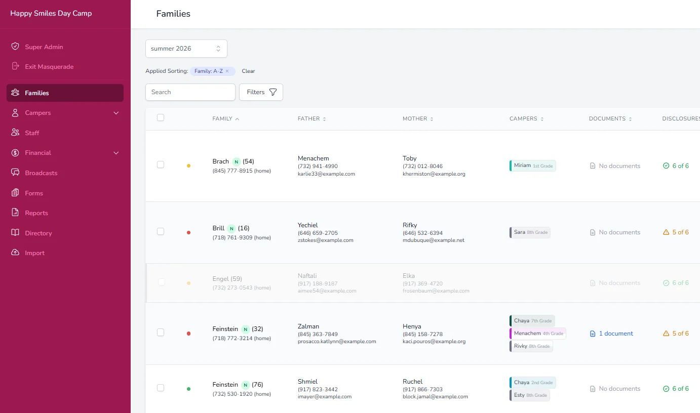700x413 pixels.
Task: Select the Brill family row checkbox
Action: [161, 231]
